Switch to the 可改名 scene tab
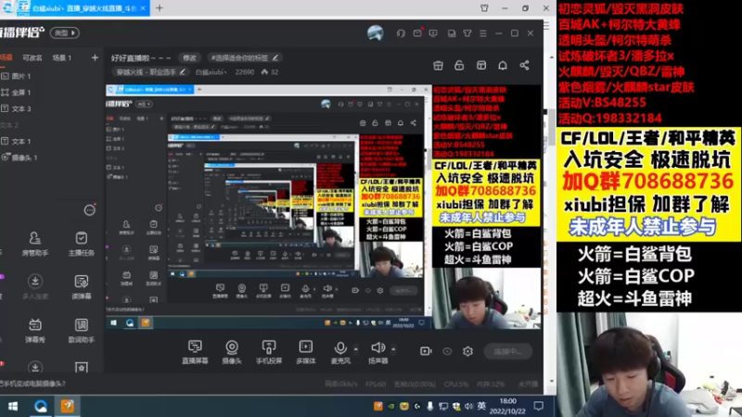742x417 pixels. [x=32, y=57]
